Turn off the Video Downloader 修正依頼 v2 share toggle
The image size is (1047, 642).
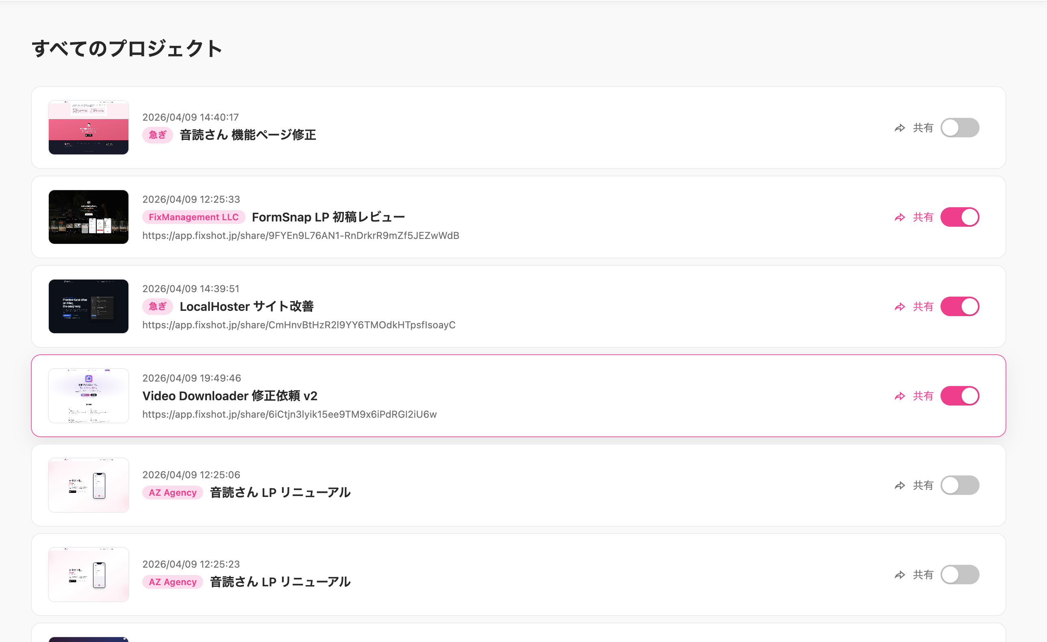959,396
